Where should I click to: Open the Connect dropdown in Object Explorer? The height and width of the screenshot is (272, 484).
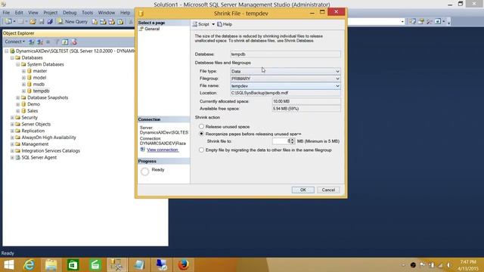(14, 42)
